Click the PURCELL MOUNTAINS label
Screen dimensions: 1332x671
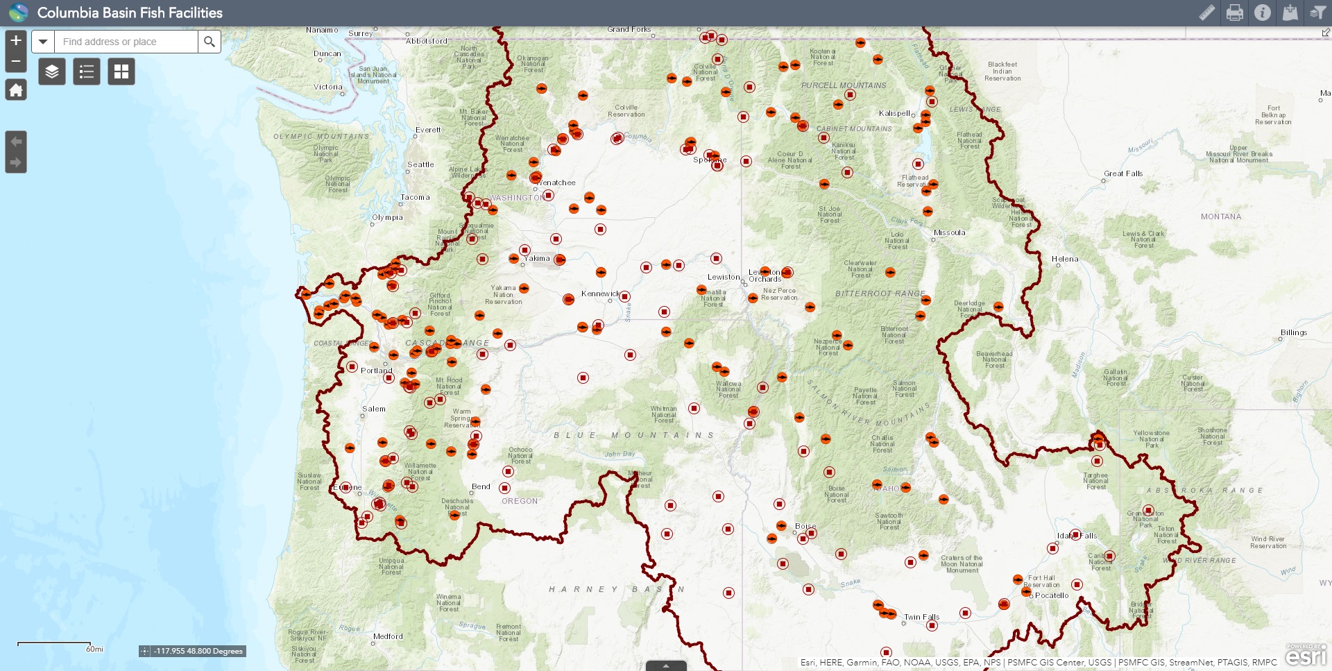pos(844,85)
